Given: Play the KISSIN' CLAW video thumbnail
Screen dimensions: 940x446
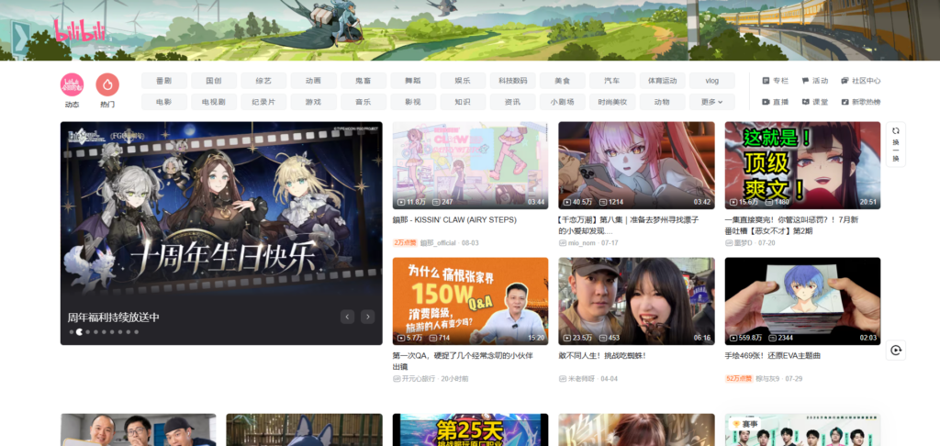Looking at the screenshot, I should (x=470, y=165).
